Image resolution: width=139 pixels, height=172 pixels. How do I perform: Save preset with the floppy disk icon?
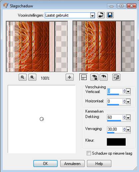tap(110, 15)
